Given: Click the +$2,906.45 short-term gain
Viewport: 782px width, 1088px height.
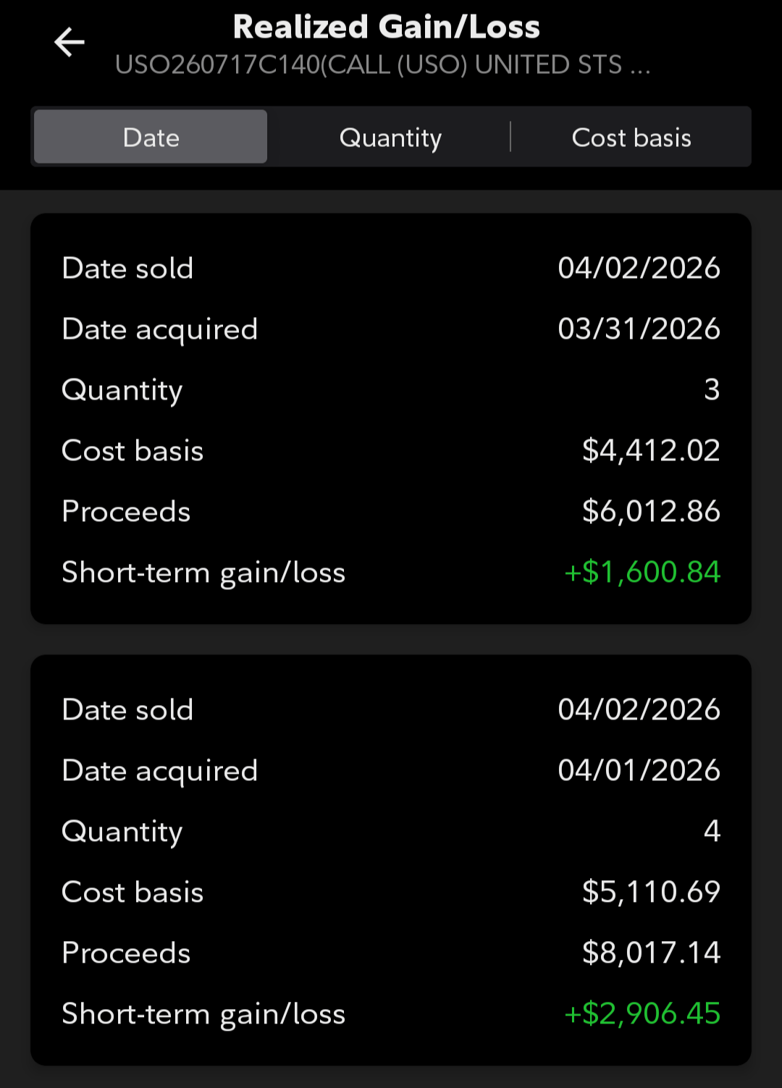Looking at the screenshot, I should point(642,1013).
